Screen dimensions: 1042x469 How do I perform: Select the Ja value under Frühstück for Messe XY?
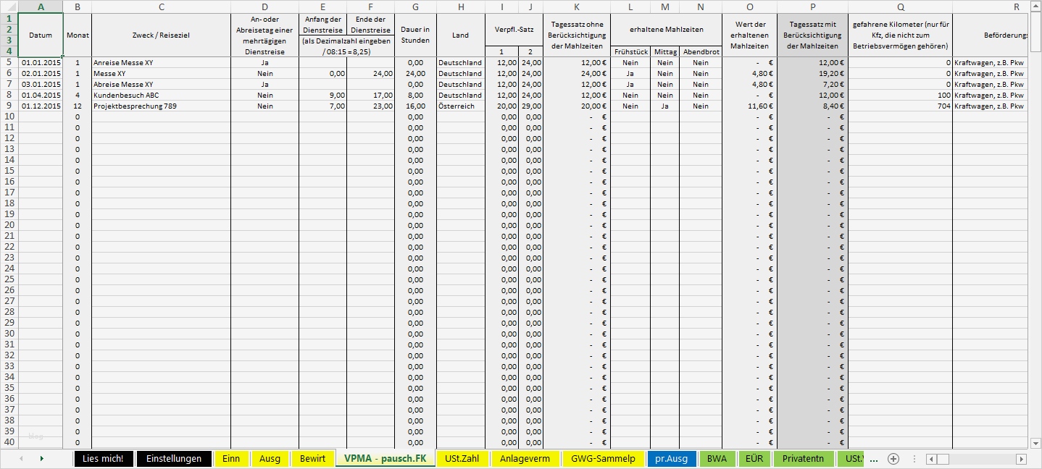pos(630,73)
